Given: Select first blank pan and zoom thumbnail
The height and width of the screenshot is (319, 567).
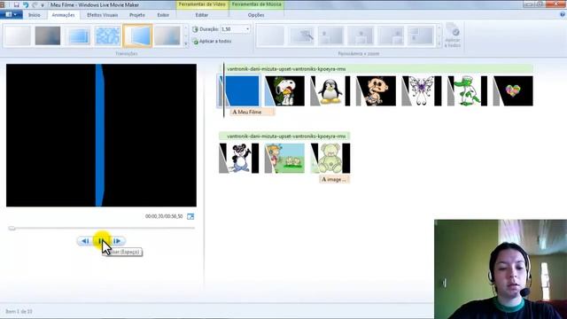Looking at the screenshot, I should (270, 35).
